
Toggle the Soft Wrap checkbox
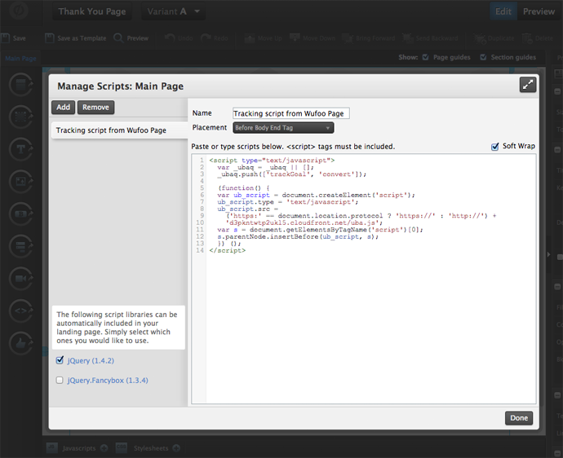pos(494,147)
